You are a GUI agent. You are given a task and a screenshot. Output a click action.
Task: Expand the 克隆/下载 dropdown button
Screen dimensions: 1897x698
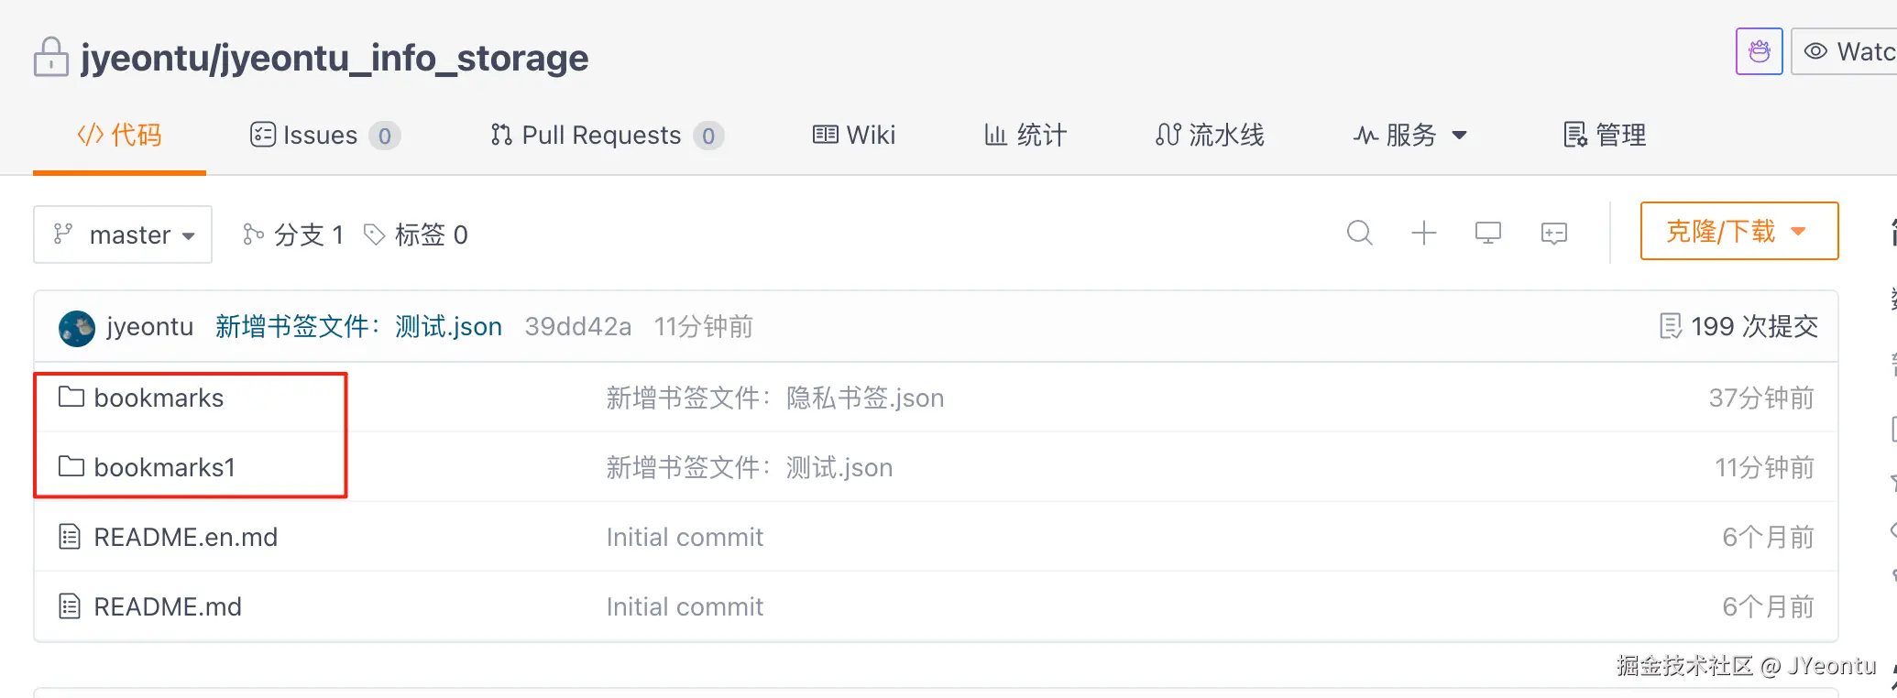(x=1738, y=231)
